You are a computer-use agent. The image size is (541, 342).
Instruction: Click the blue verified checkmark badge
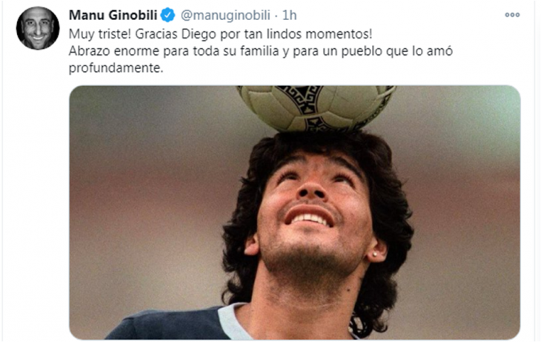168,15
